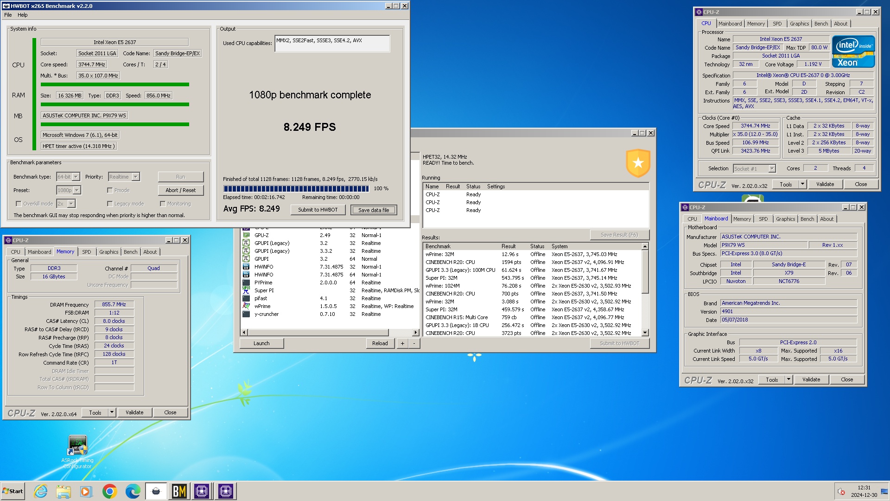
Task: Click the Used CPU capabilities text field
Action: click(332, 44)
